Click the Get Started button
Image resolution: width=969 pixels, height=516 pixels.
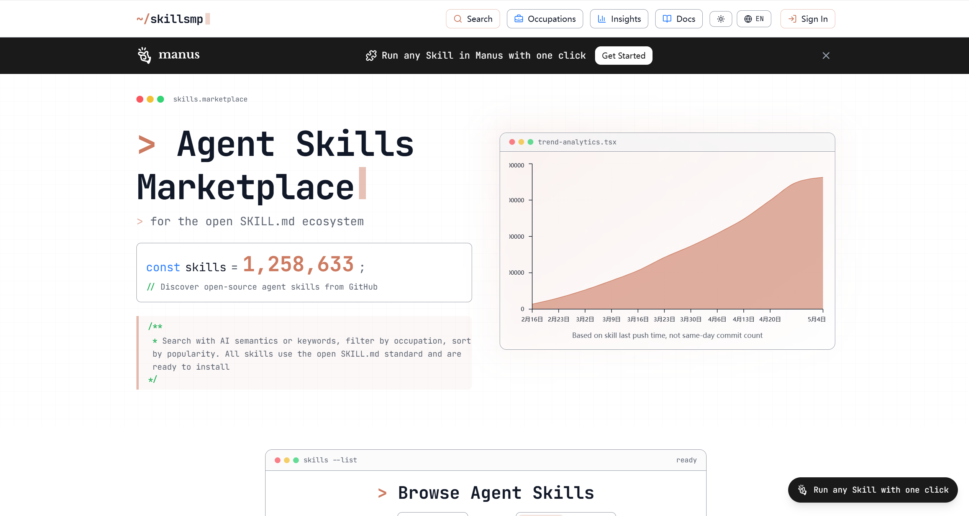624,56
